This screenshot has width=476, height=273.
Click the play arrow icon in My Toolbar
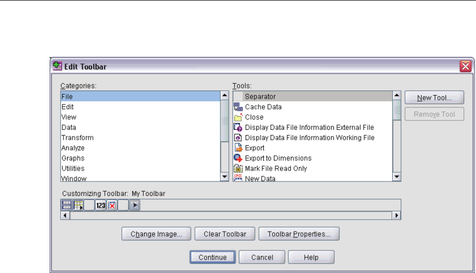[134, 205]
